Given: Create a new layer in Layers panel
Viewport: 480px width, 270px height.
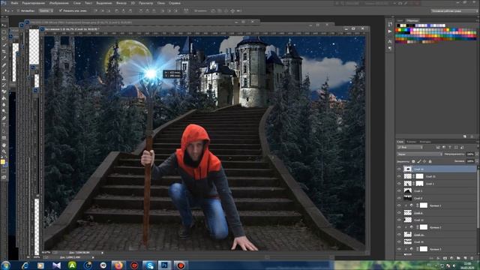Looking at the screenshot, I should point(465,258).
